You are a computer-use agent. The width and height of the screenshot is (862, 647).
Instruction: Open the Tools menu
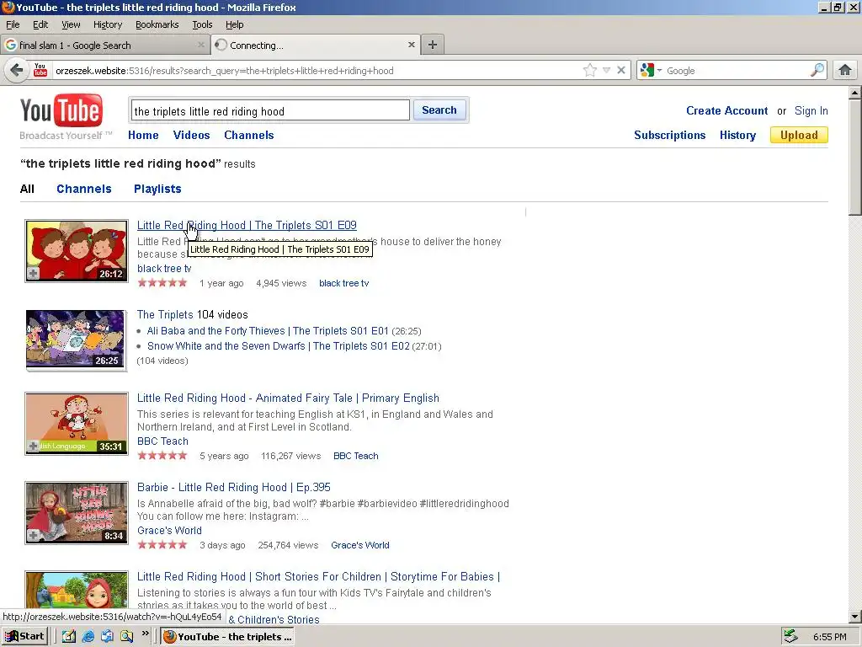202,24
